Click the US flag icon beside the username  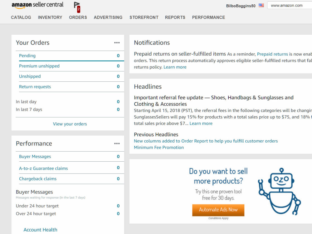pyautogui.click(x=261, y=5)
